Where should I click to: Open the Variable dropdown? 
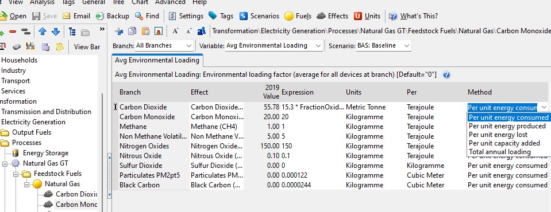(x=273, y=46)
